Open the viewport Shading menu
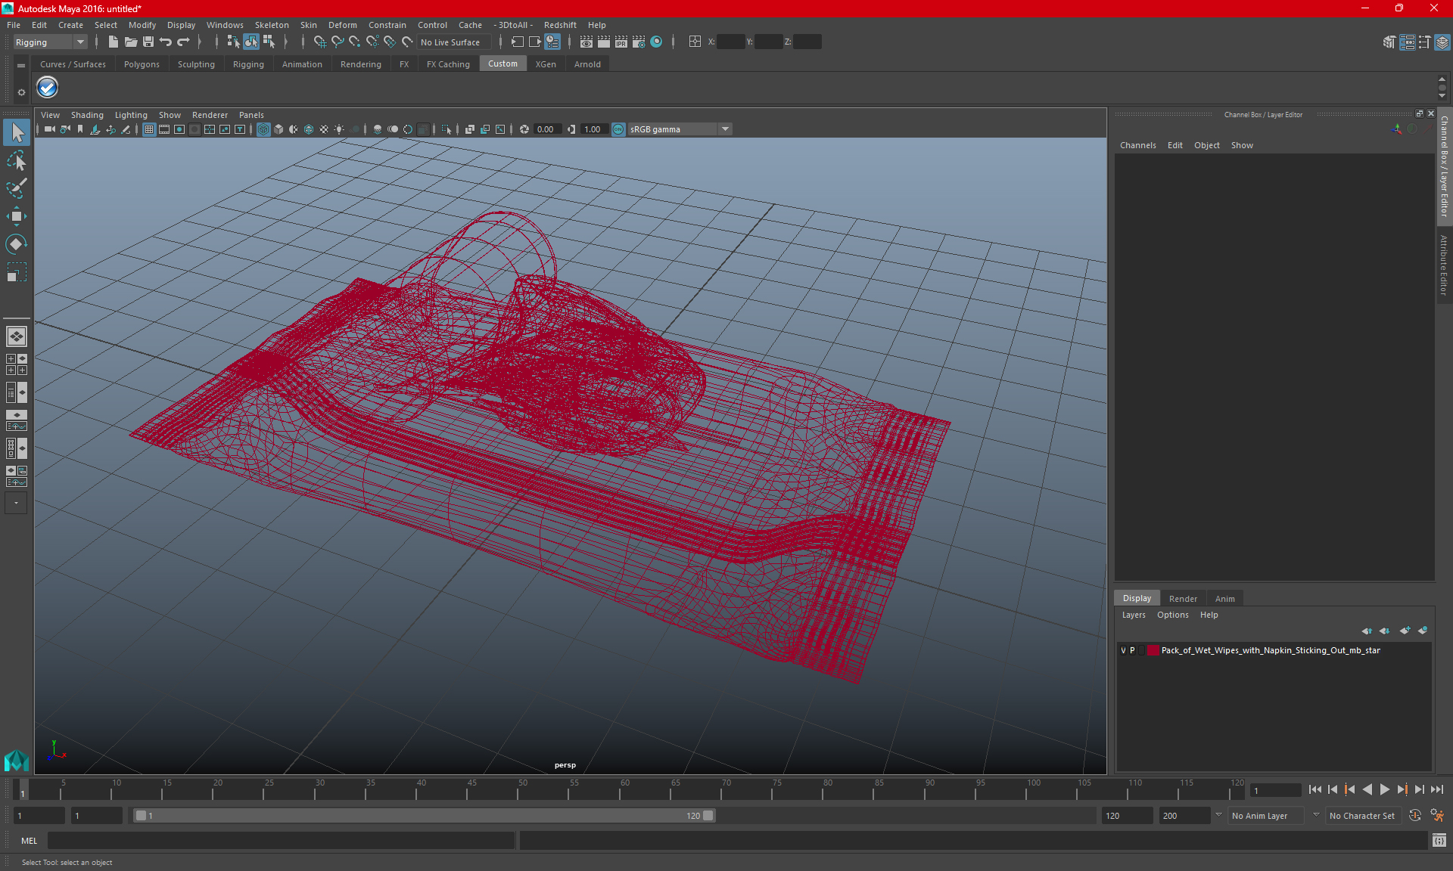 pos(87,115)
